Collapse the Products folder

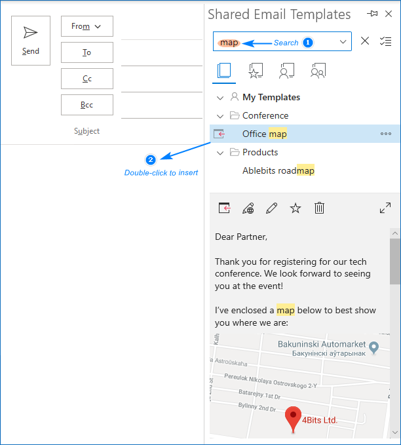click(220, 152)
